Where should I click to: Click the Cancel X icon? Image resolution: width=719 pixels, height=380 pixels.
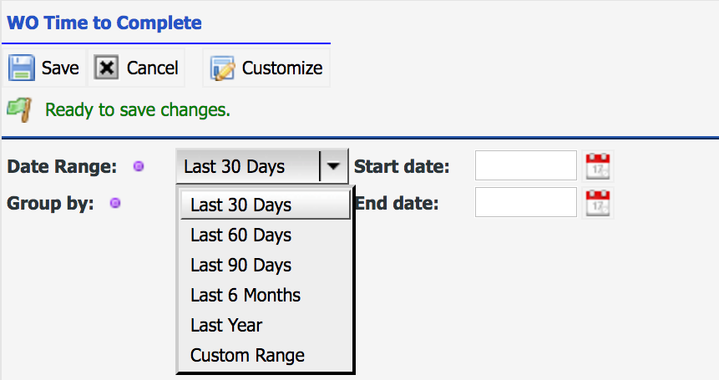point(106,68)
